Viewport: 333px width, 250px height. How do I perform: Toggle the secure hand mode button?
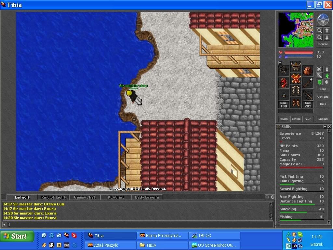327,82
